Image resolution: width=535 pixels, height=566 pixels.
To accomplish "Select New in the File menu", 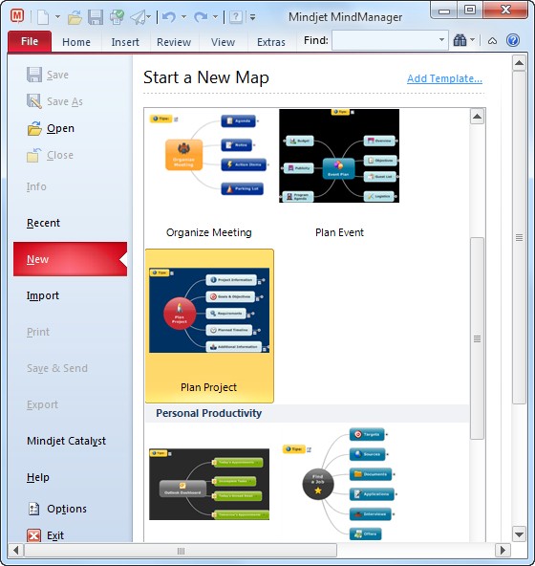I will pos(70,259).
